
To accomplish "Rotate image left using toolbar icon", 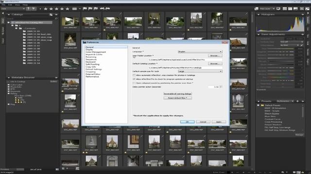I will pyautogui.click(x=102, y=9).
